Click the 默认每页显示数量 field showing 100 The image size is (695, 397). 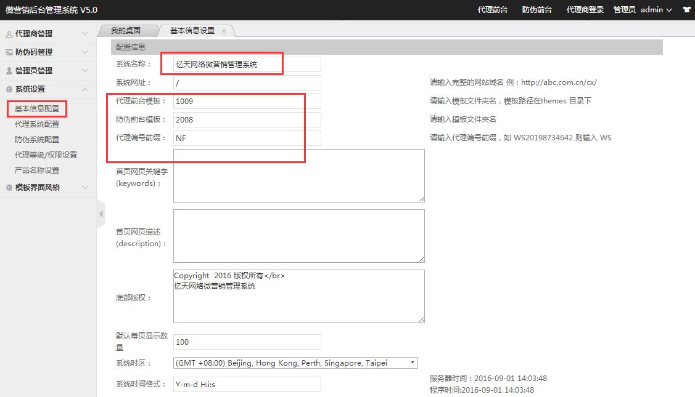click(247, 342)
